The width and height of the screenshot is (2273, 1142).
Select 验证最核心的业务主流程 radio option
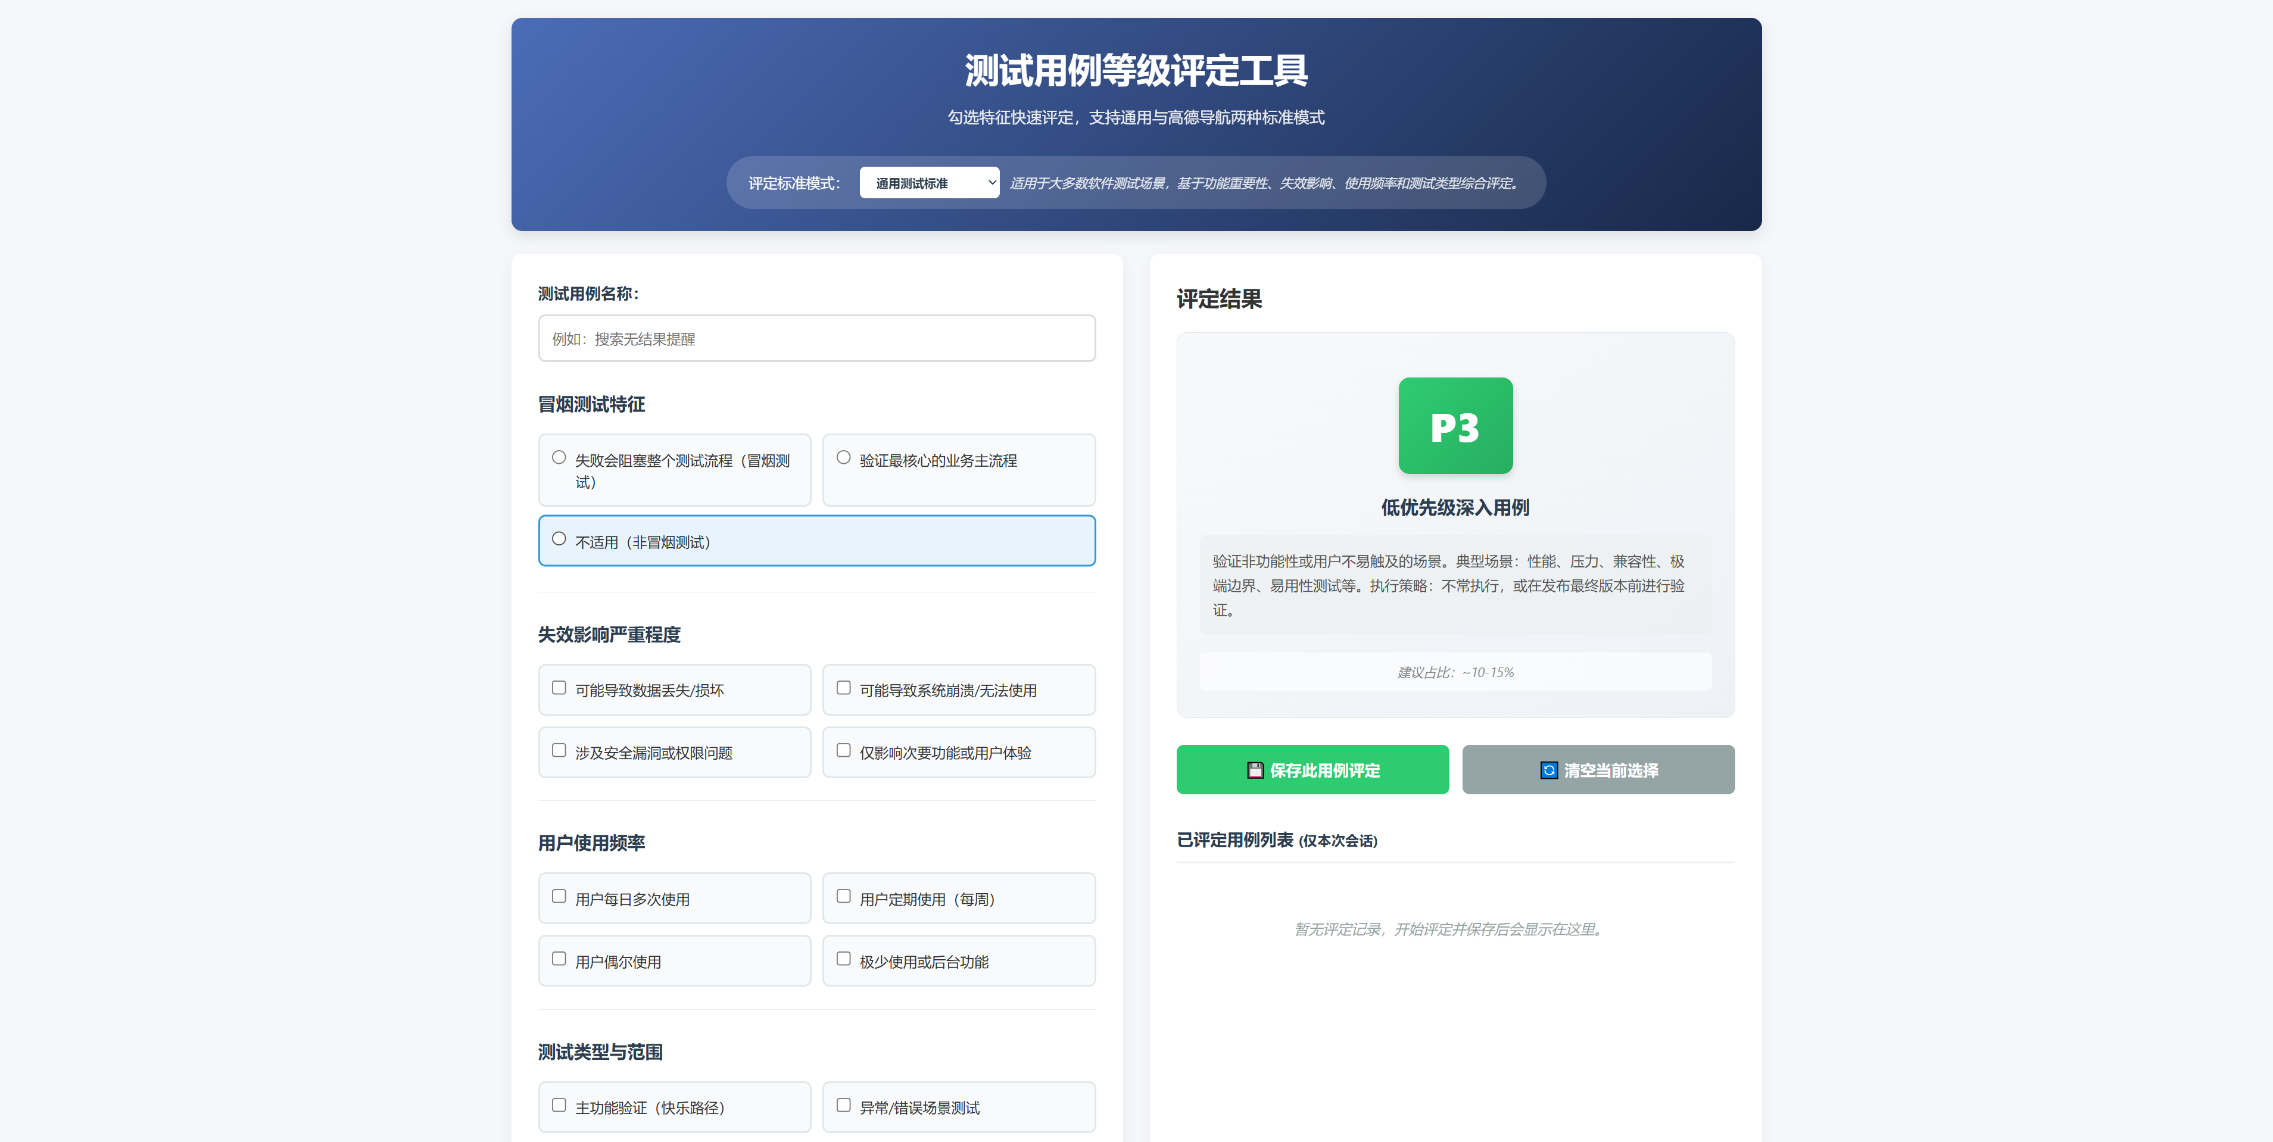pos(844,457)
